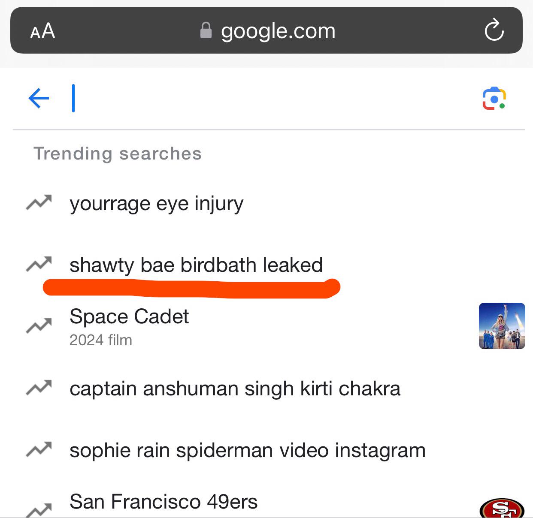Open 'San Francisco 49ers' trending search

164,502
